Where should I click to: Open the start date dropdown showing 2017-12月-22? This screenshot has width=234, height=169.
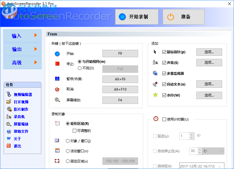(x=201, y=166)
